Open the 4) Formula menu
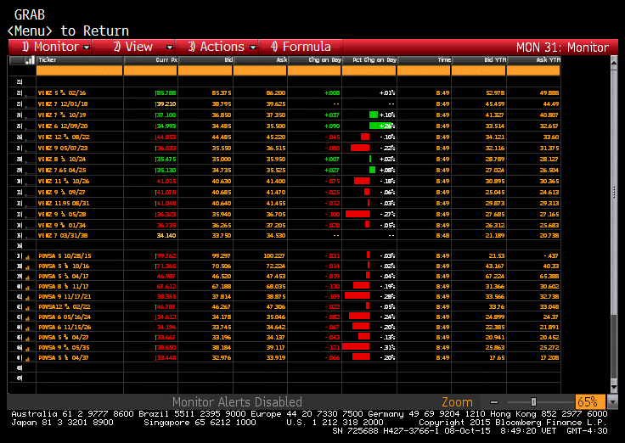The image size is (625, 443). [x=301, y=47]
